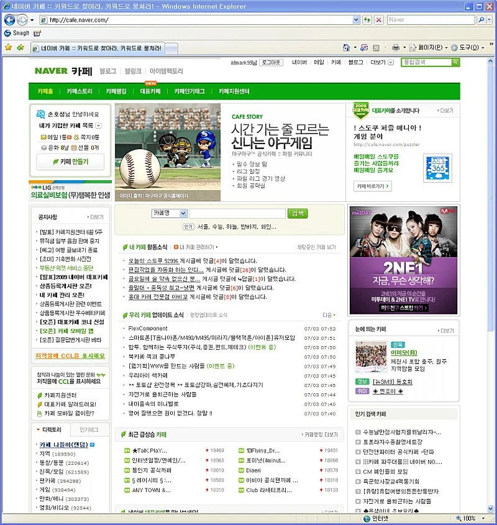The width and height of the screenshot is (497, 525).
Task: Click the green search icon in top Naver box
Action: tap(455, 62)
